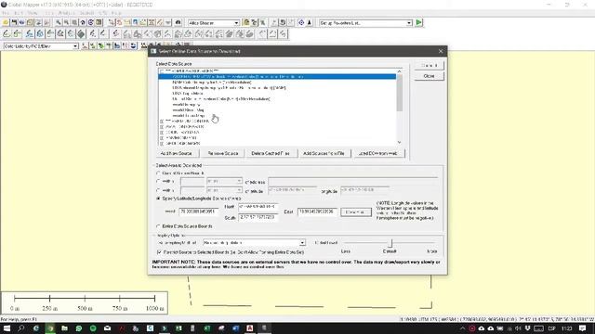Click the Connect button in dialog
595x334 pixels.
pyautogui.click(x=429, y=66)
